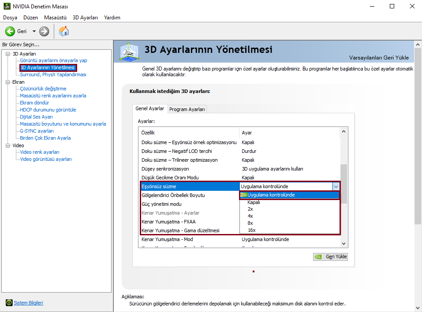Choose 2x anisotropic filtering option
This screenshot has height=312, width=422.
pyautogui.click(x=290, y=209)
